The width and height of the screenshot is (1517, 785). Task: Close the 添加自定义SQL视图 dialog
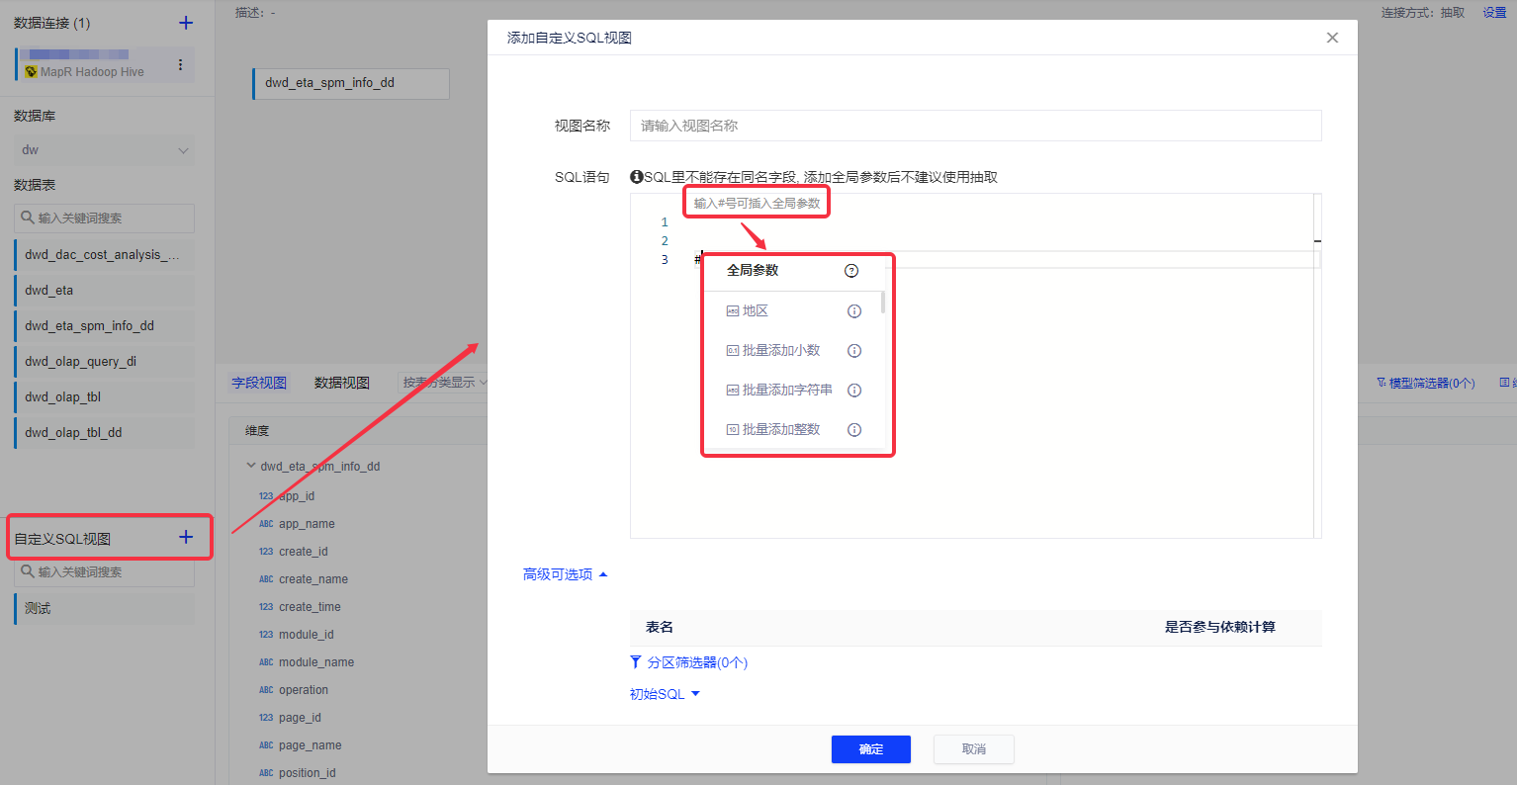pyautogui.click(x=1332, y=38)
